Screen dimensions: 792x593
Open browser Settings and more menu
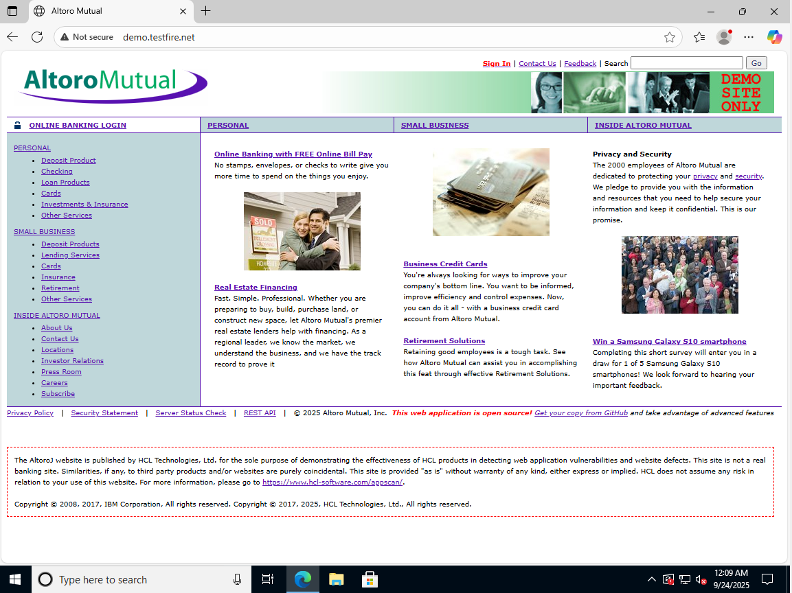tap(749, 37)
